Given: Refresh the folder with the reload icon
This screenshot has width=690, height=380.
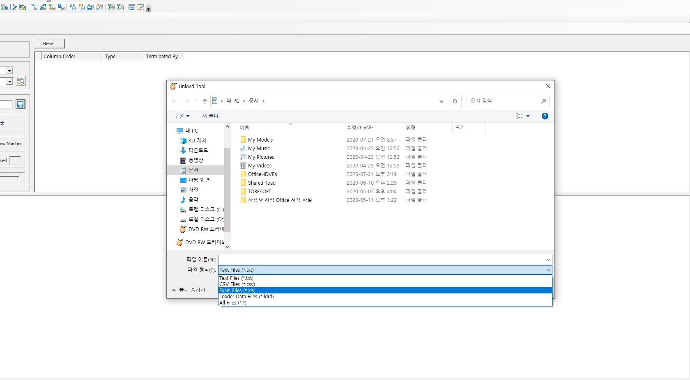Looking at the screenshot, I should click(x=455, y=101).
